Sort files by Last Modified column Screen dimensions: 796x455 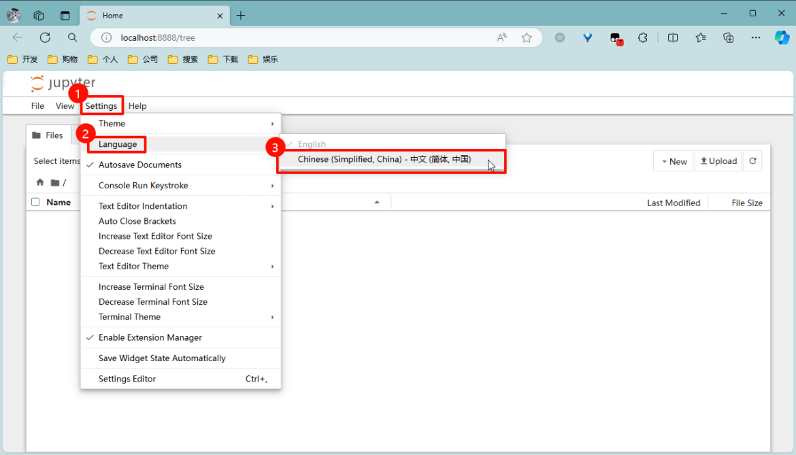(x=673, y=203)
